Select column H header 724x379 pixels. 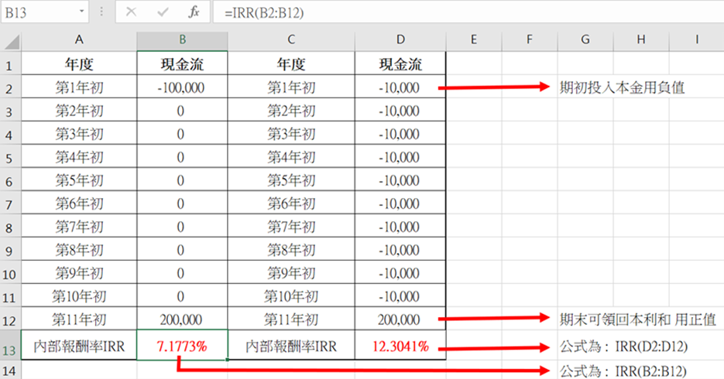coord(641,40)
